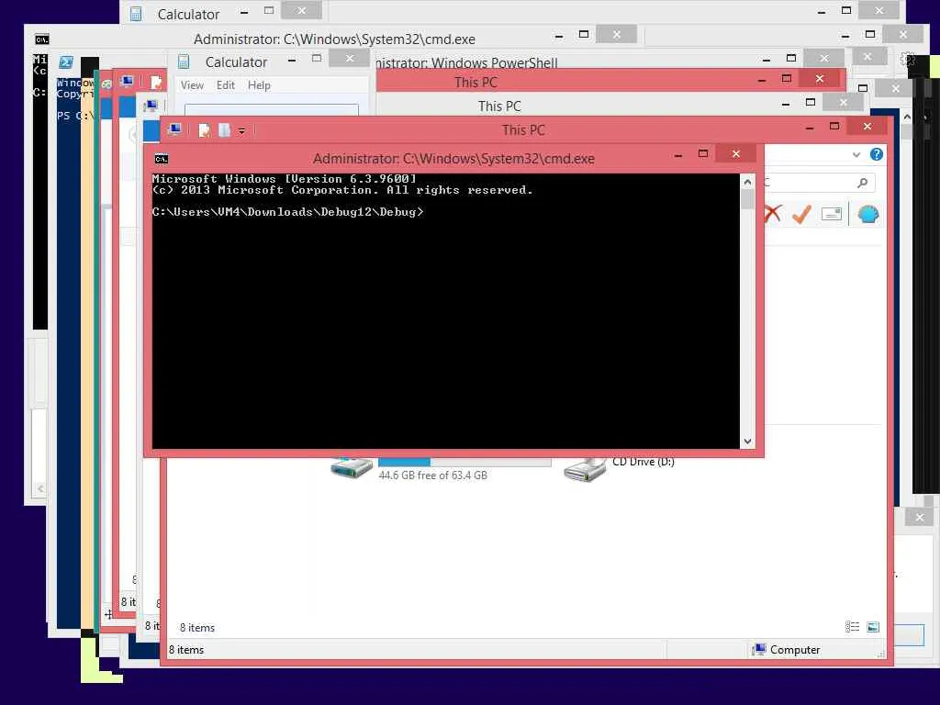
Task: Close the Windows PowerShell window
Action: [823, 58]
